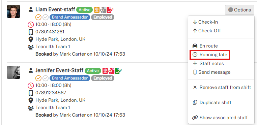Toggle Liam's grey check circle

(46, 17)
